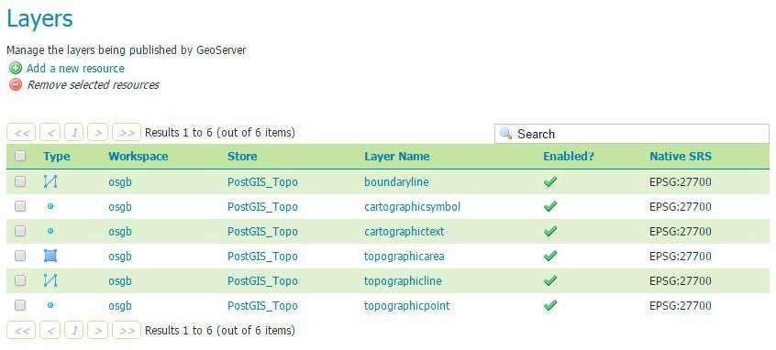Open the topographicline layer
The width and height of the screenshot is (776, 350).
(403, 280)
